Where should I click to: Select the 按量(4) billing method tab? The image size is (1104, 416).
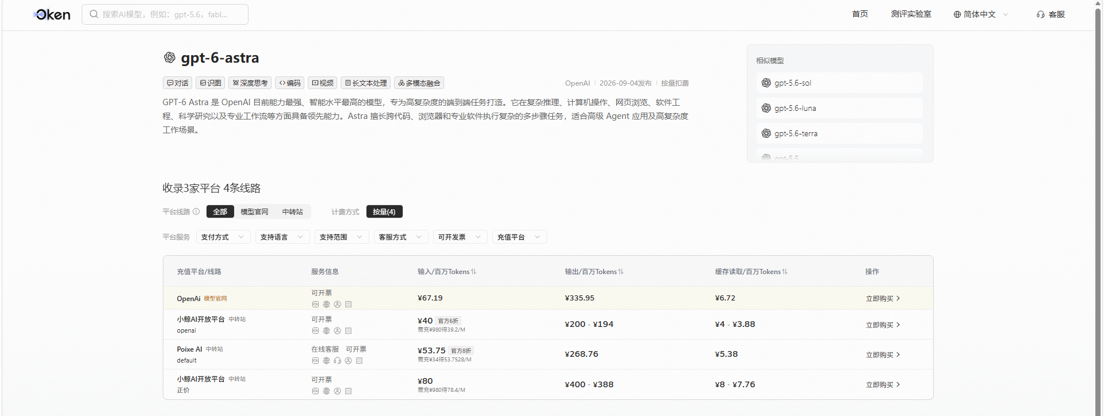point(384,211)
